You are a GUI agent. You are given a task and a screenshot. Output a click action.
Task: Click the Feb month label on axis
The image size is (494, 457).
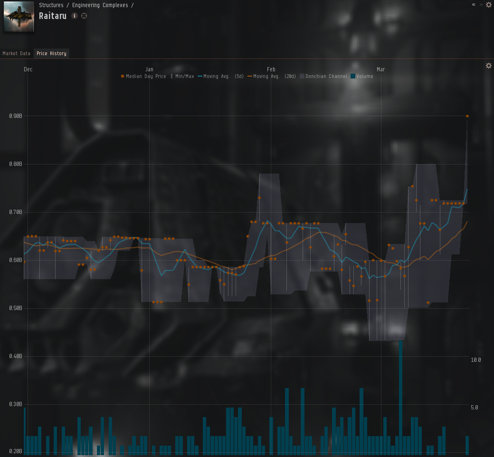(x=271, y=69)
